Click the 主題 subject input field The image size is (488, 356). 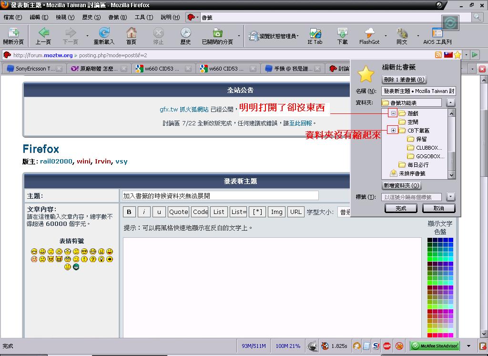(x=220, y=195)
